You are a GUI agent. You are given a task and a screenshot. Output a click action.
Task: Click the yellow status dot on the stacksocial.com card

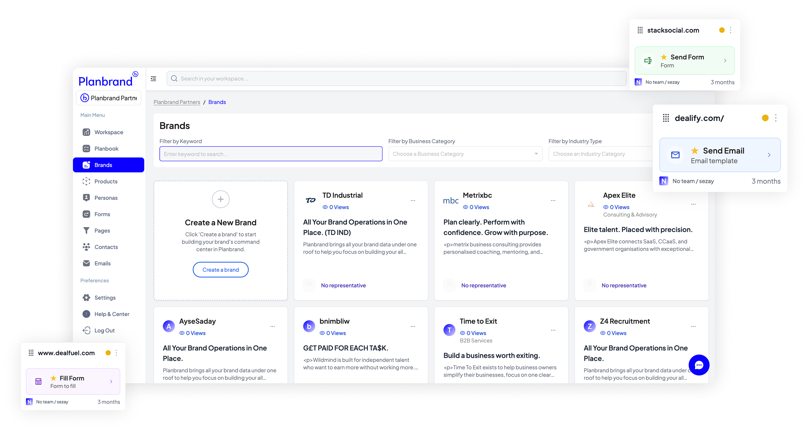pyautogui.click(x=722, y=30)
